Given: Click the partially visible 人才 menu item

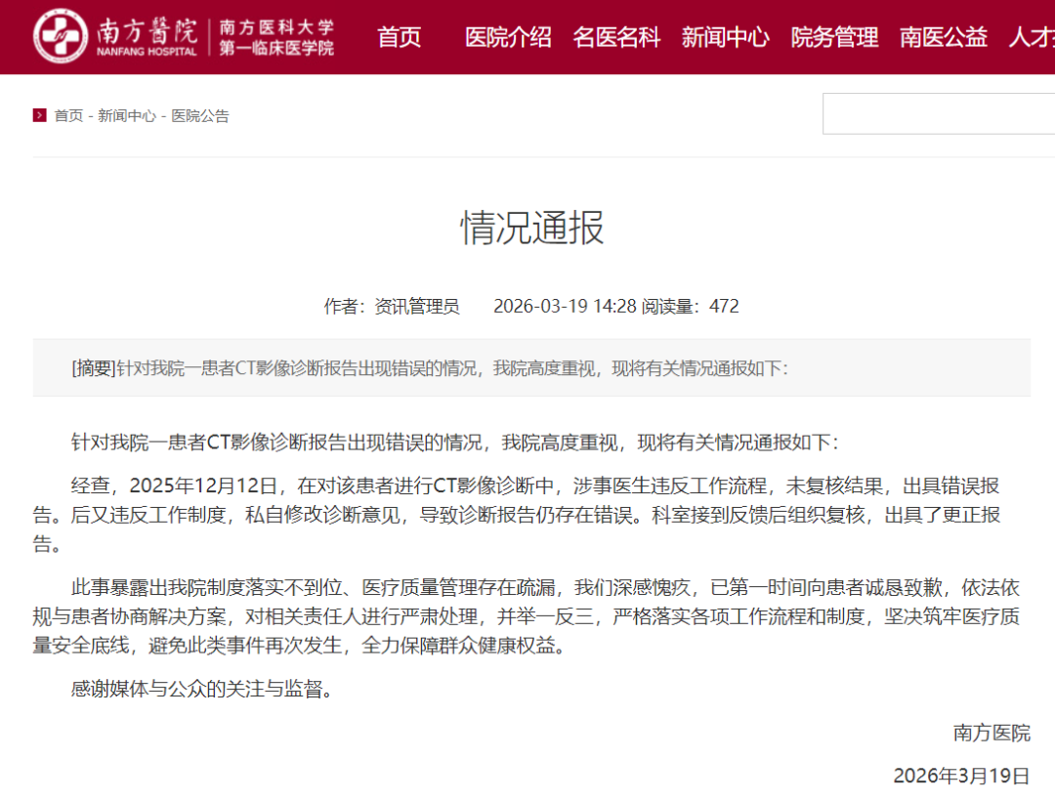Looking at the screenshot, I should (1031, 37).
